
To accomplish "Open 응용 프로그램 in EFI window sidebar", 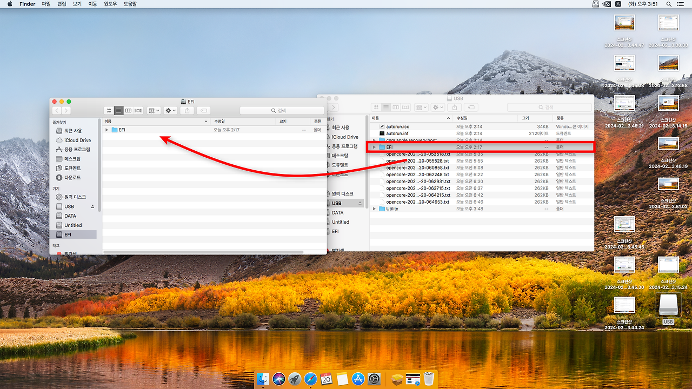I will coord(74,149).
